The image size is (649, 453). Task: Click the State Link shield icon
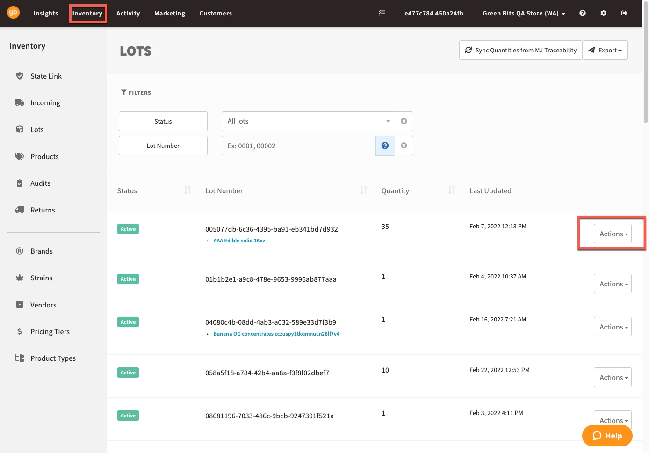[20, 76]
